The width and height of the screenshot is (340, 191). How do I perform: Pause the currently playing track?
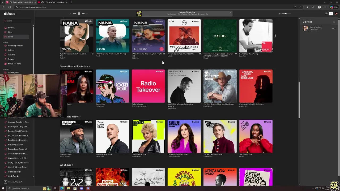click(x=79, y=14)
